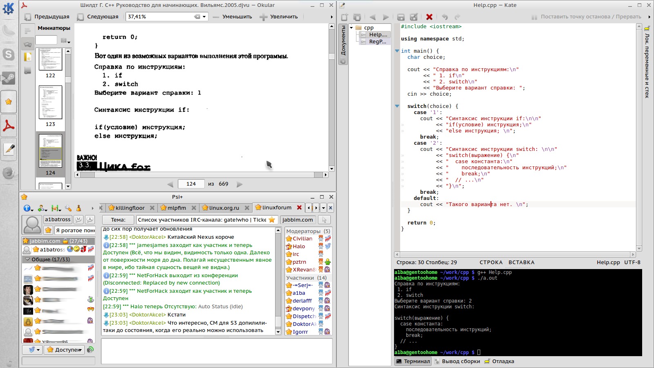
Task: Undo last edit in Kate
Action: (x=445, y=17)
